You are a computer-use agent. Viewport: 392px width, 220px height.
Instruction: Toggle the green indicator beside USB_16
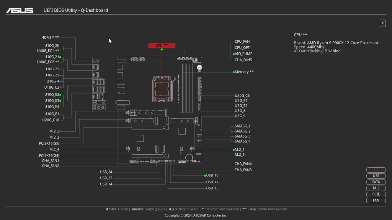point(206,176)
